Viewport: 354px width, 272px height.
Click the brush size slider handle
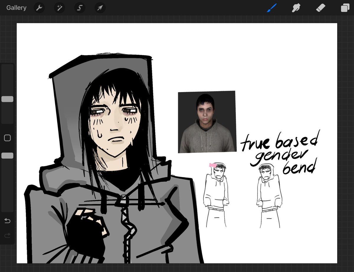click(7, 99)
